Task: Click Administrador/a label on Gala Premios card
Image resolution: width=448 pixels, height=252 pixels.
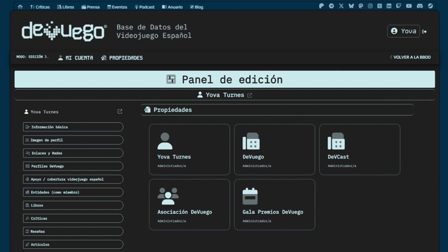Action: pyautogui.click(x=257, y=221)
